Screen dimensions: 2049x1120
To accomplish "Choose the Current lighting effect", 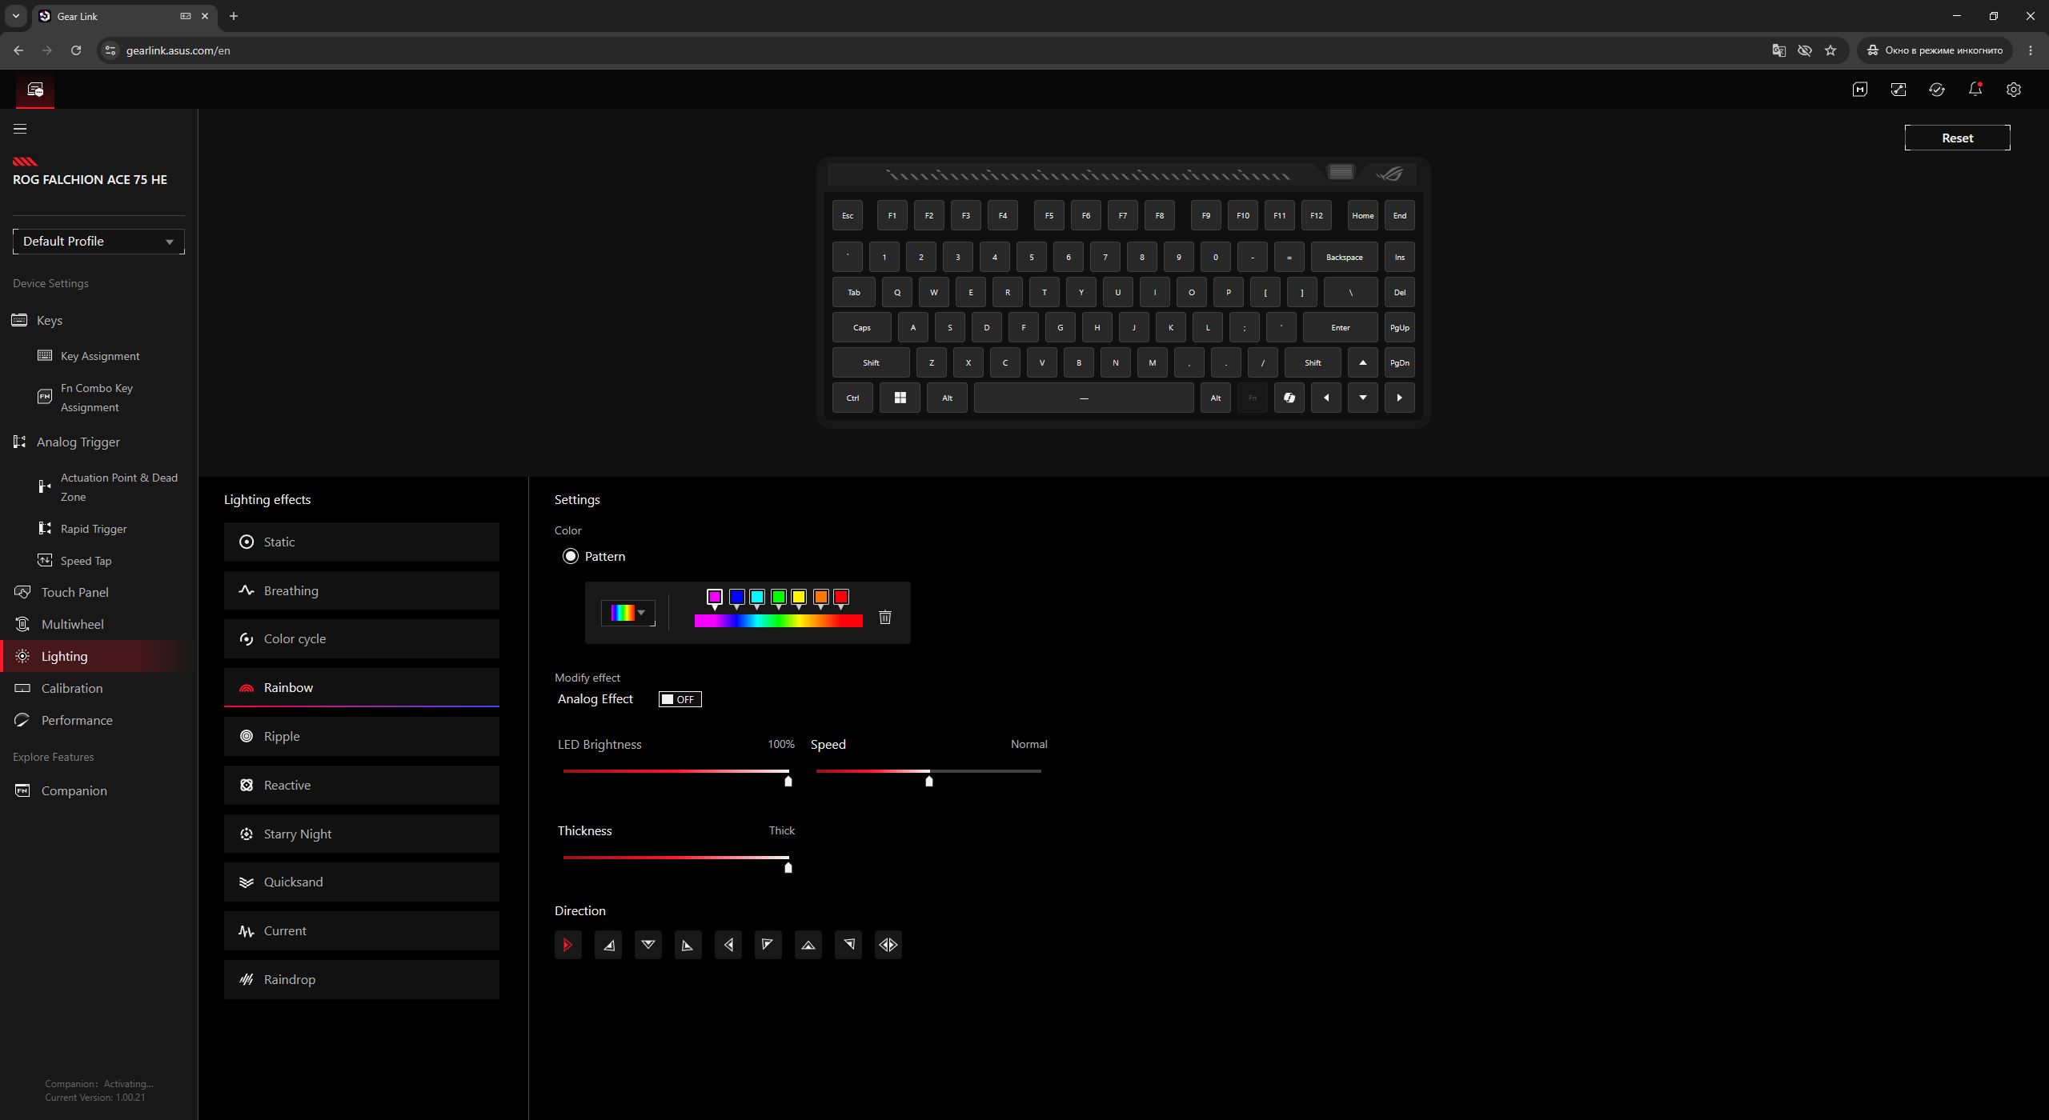I will (x=362, y=930).
